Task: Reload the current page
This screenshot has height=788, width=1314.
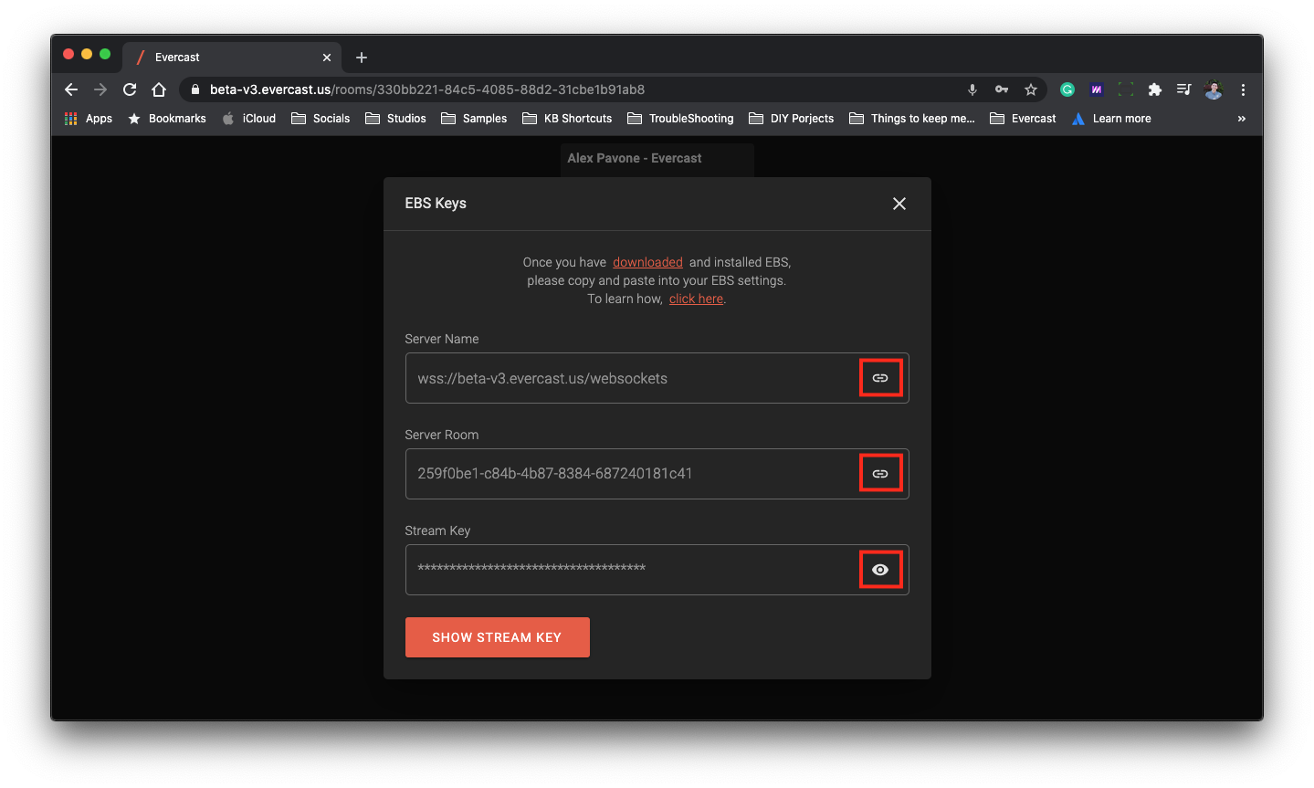Action: tap(130, 89)
